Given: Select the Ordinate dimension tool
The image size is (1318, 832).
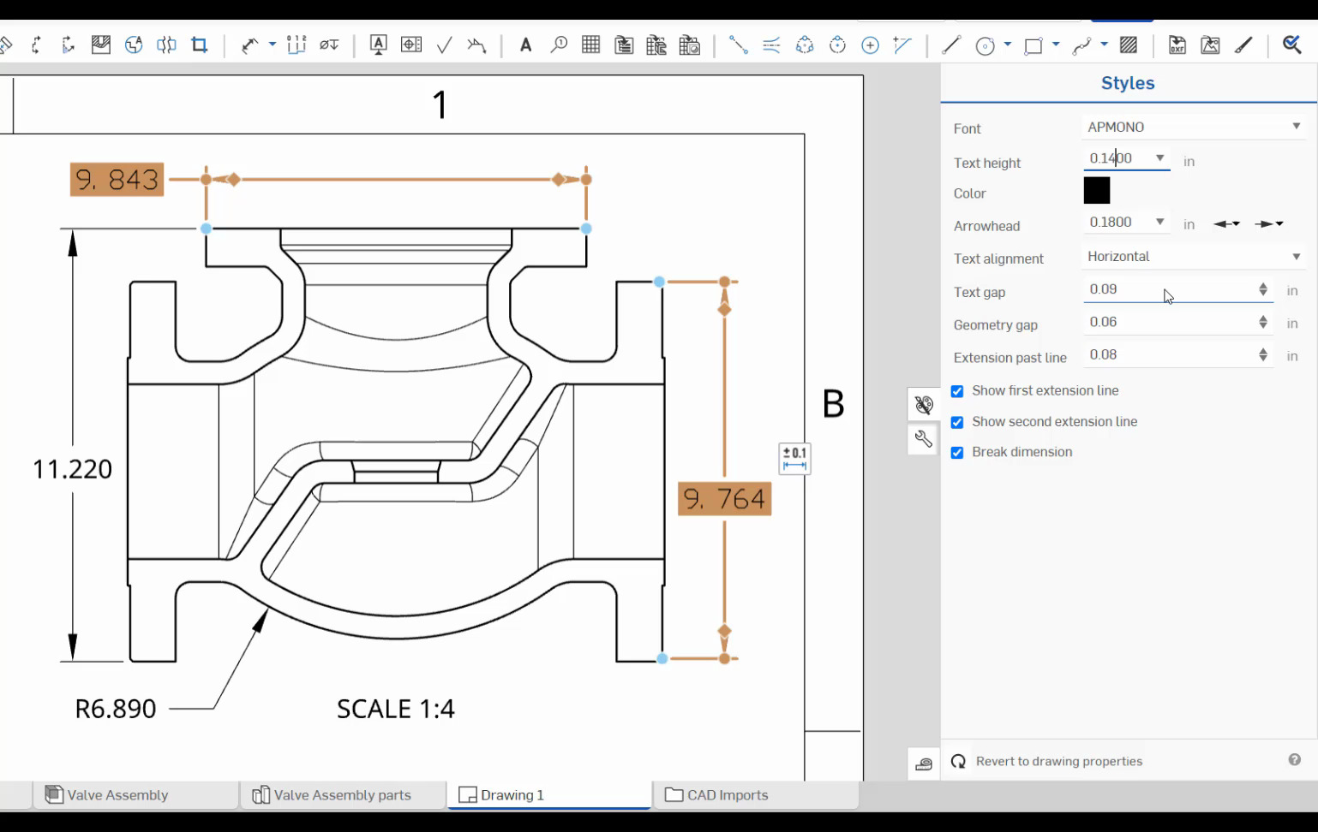Looking at the screenshot, I should (x=297, y=45).
